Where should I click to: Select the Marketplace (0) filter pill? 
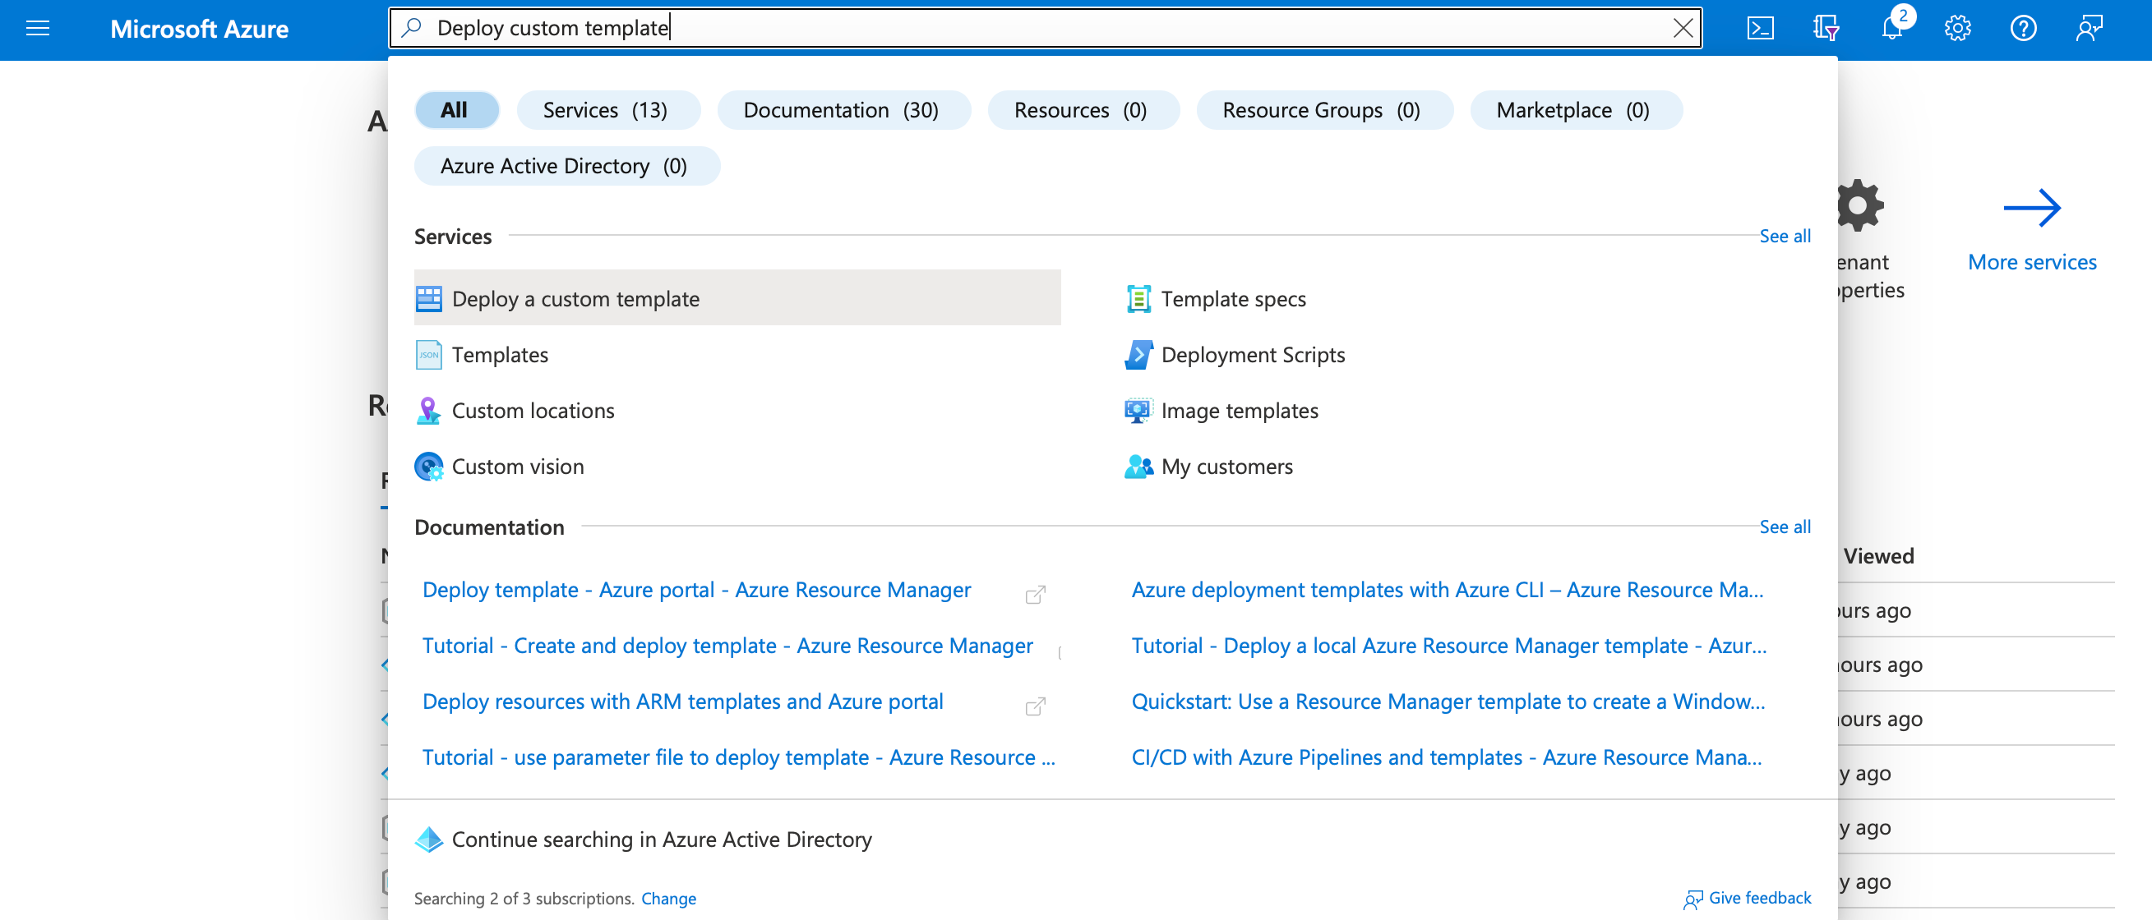(x=1572, y=110)
